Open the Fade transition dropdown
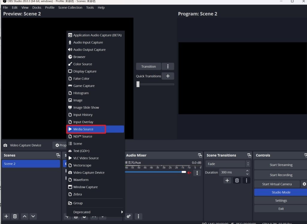This screenshot has height=224, width=307. point(228,164)
